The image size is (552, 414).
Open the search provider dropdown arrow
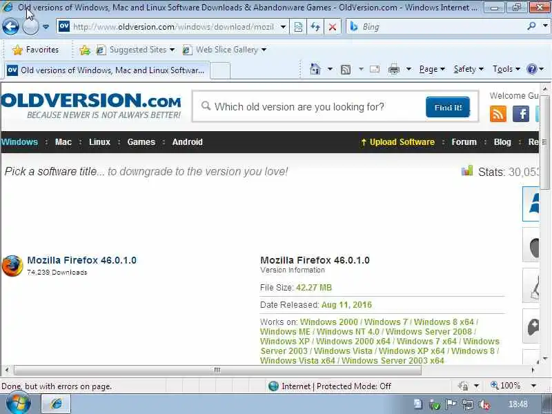click(545, 26)
